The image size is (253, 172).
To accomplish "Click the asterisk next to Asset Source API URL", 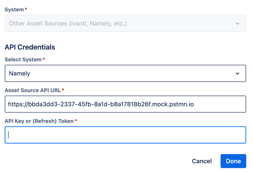I will coord(63,90).
